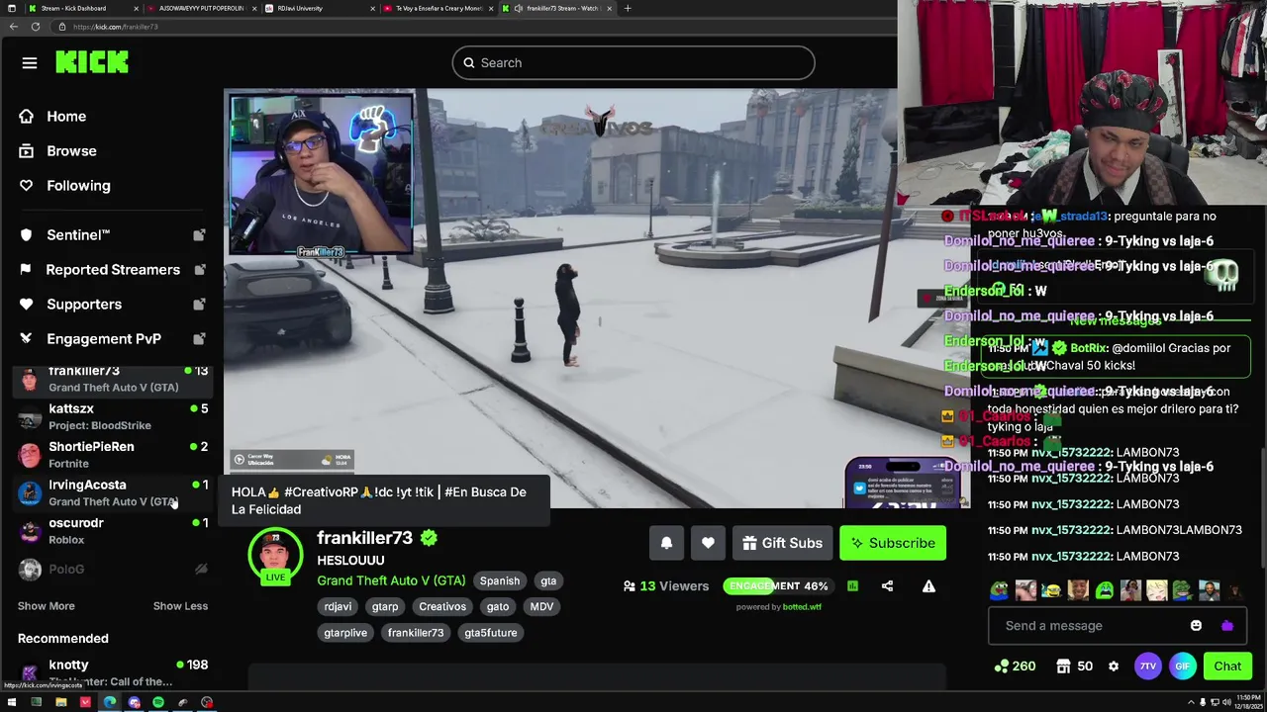Open a new browser tab
This screenshot has height=712, width=1267.
(x=627, y=8)
